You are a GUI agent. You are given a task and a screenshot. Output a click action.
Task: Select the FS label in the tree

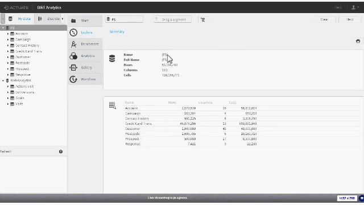pos(13,28)
